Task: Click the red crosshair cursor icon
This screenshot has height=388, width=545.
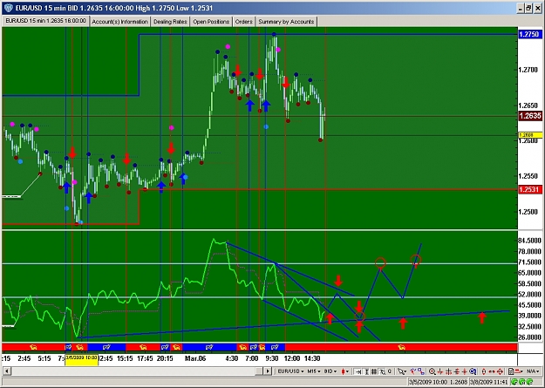Action: pyautogui.click(x=465, y=371)
